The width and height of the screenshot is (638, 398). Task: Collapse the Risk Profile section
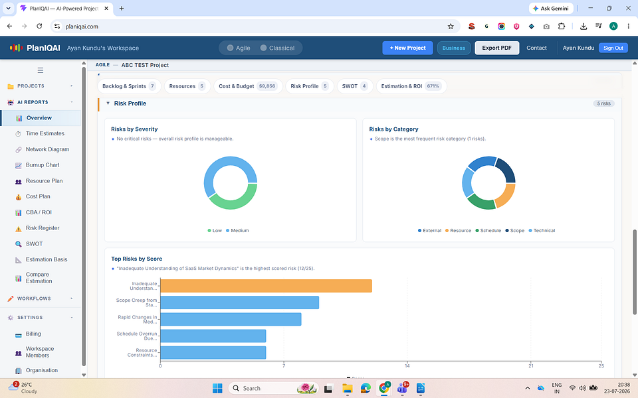(x=108, y=103)
